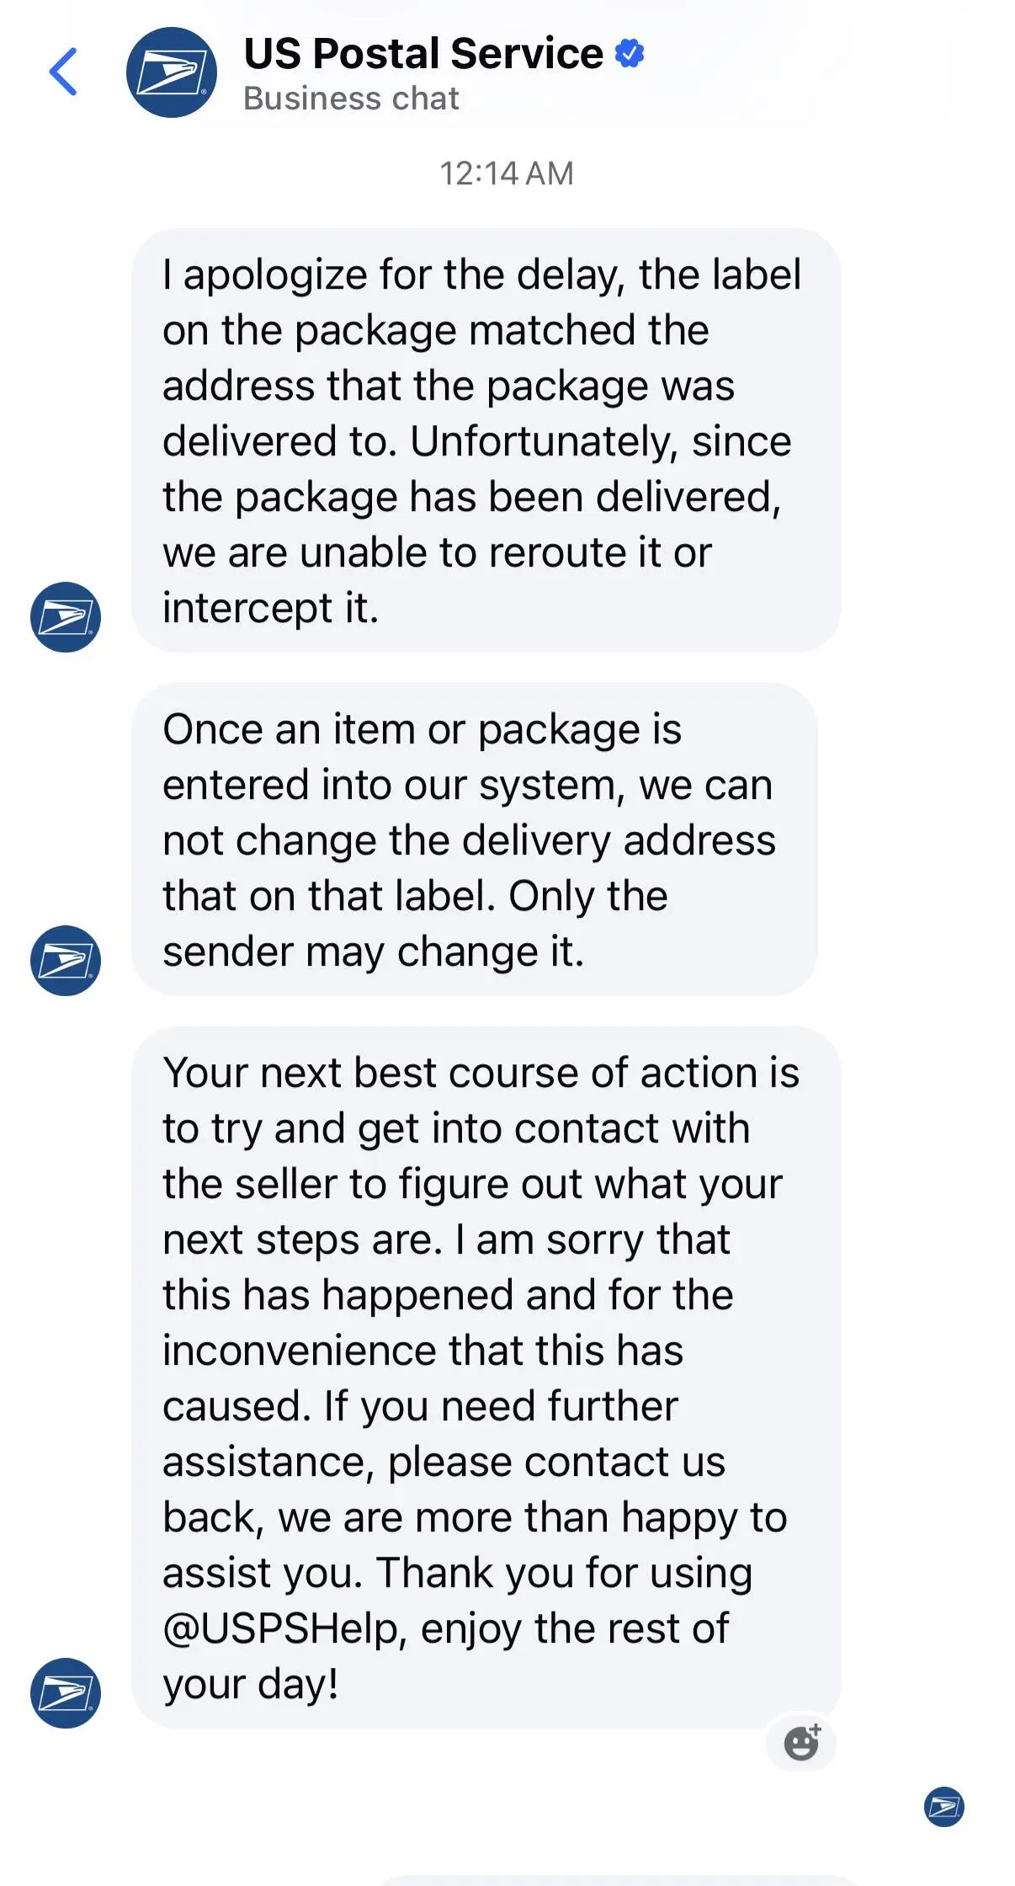
Task: Tap USPS avatar beside 'sender may change it' message
Action: [66, 961]
